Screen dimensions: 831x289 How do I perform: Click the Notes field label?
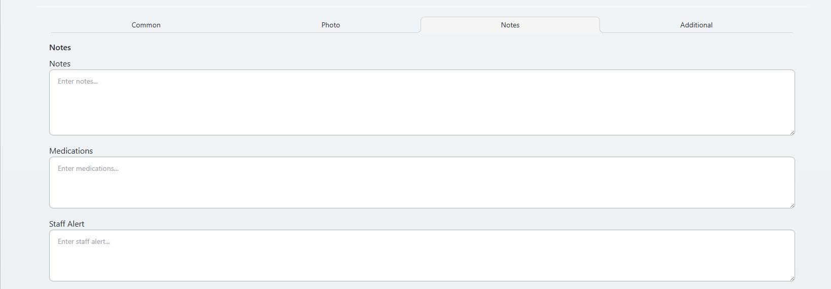tap(60, 63)
